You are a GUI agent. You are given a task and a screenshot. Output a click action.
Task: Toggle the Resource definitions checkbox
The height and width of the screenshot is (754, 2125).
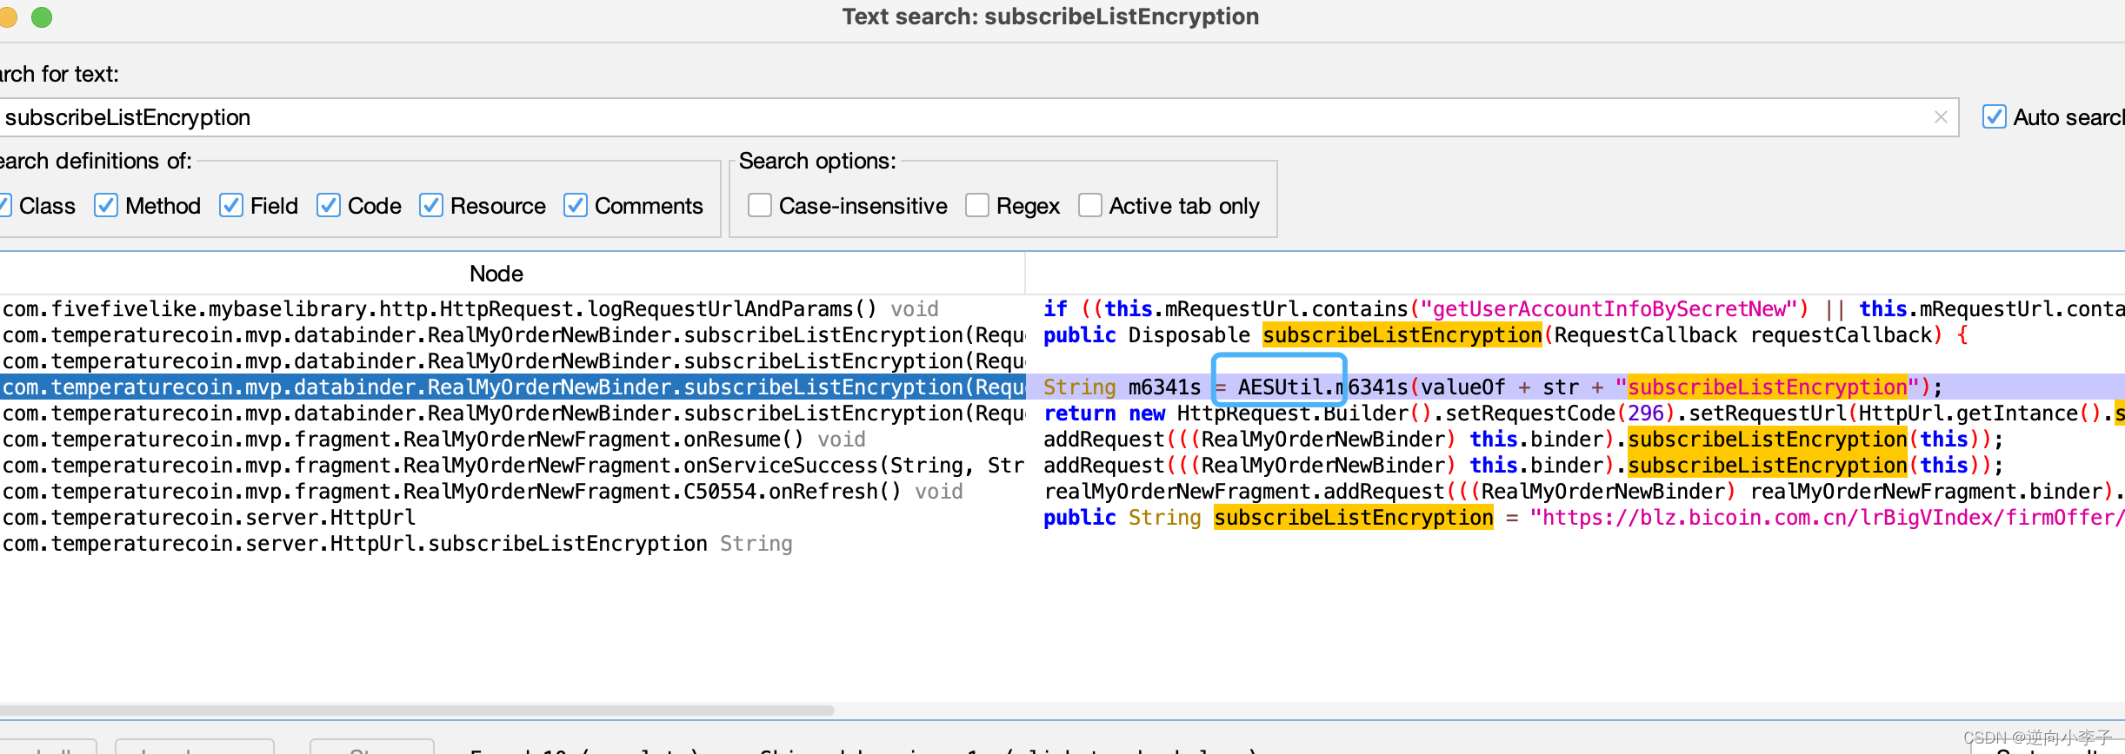[431, 206]
